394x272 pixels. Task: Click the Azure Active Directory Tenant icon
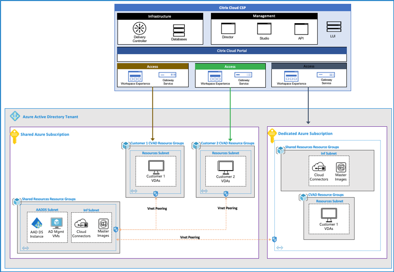(15, 116)
